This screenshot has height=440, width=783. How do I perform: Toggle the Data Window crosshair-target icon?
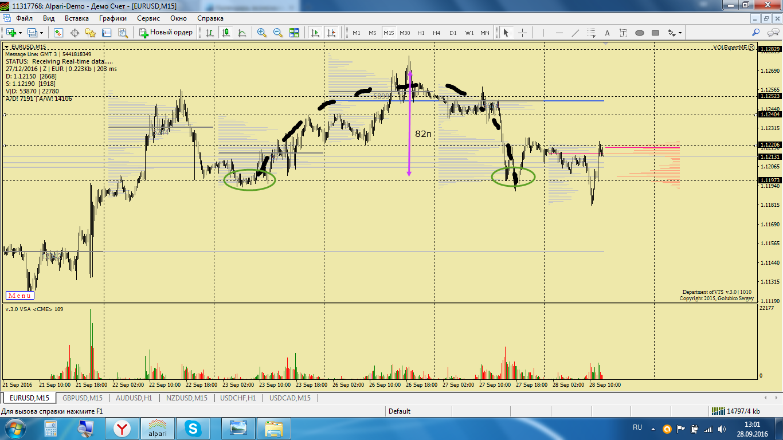coord(75,33)
